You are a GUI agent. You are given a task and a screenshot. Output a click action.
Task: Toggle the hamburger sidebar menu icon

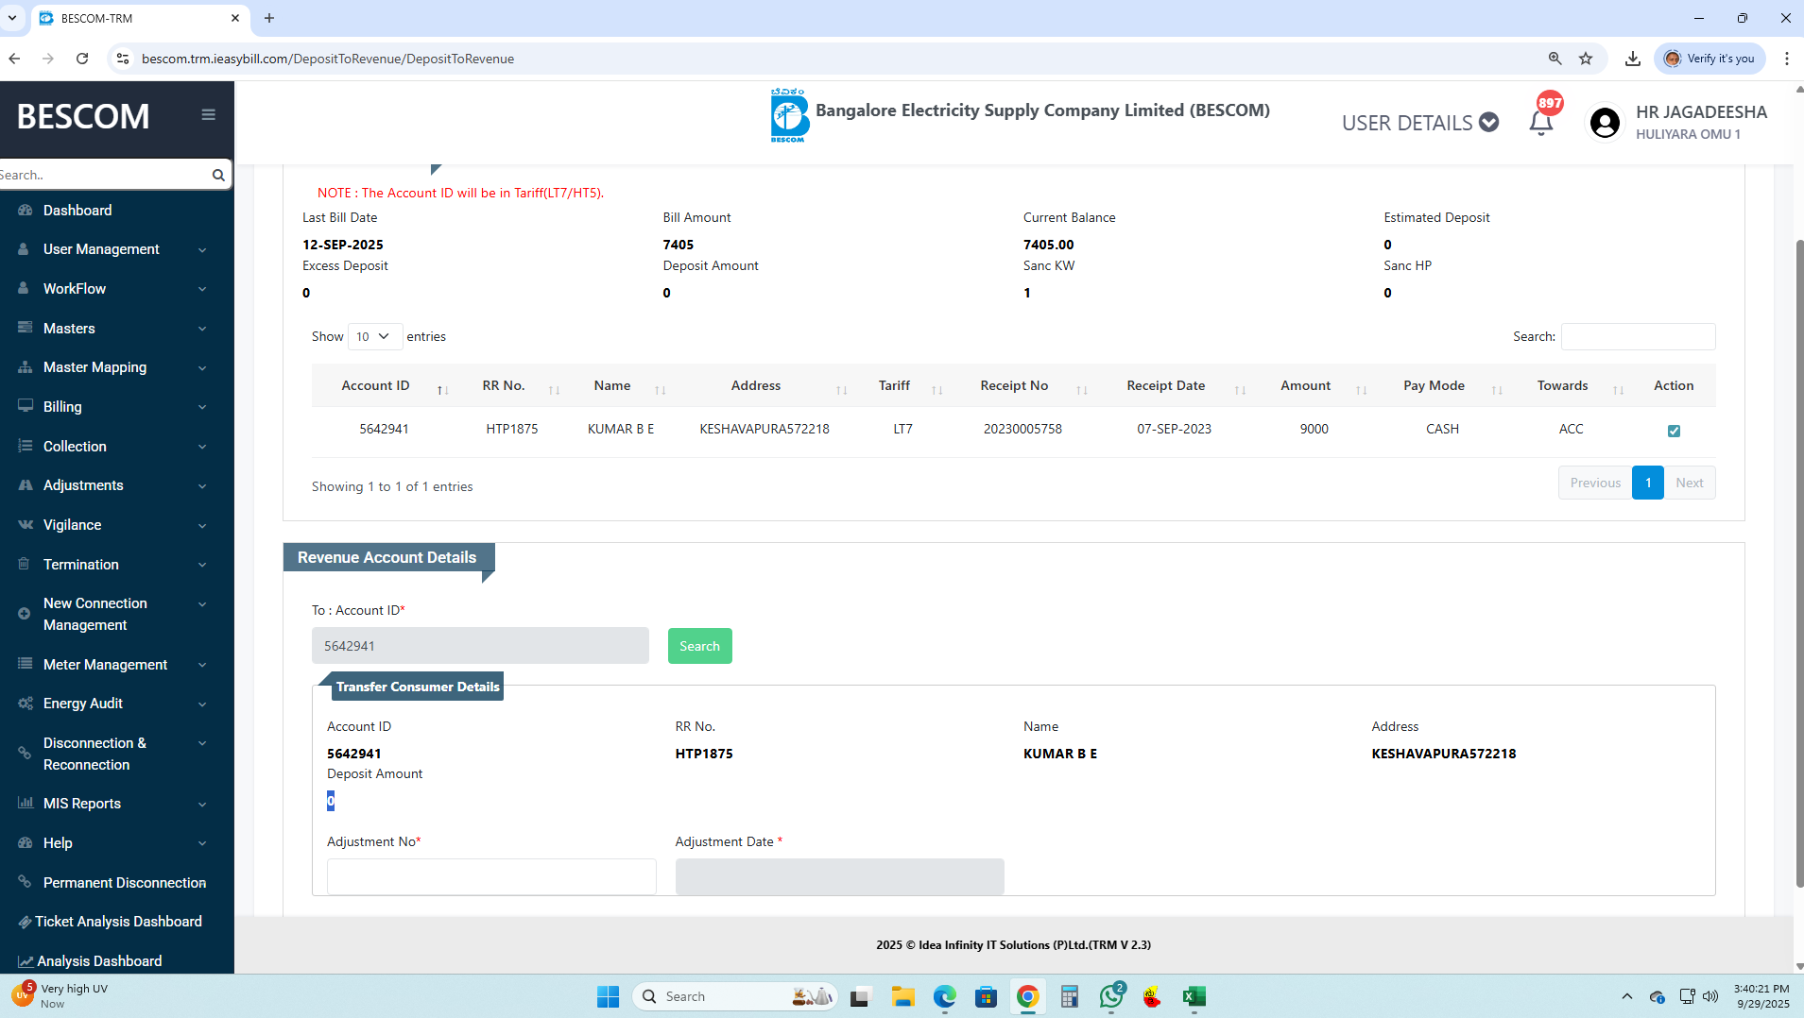click(x=208, y=115)
